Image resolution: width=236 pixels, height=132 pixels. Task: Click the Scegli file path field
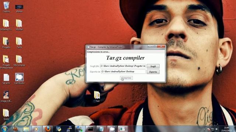click(x=123, y=66)
